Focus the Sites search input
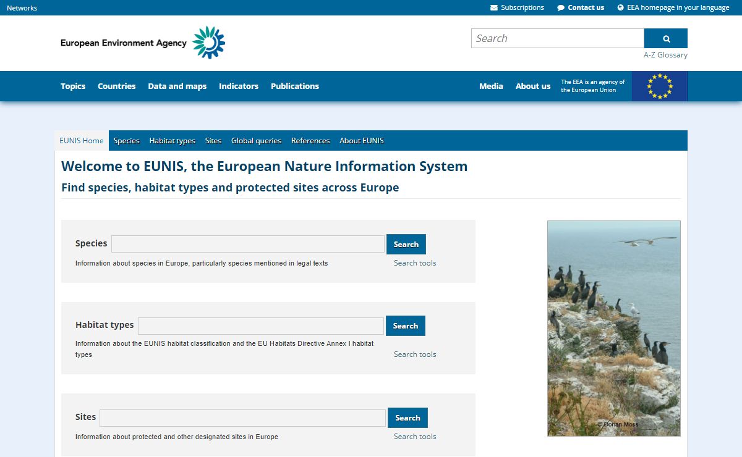The height and width of the screenshot is (457, 742). coord(242,418)
